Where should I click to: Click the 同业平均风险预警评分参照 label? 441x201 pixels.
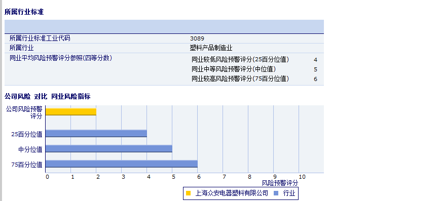coord(61,58)
